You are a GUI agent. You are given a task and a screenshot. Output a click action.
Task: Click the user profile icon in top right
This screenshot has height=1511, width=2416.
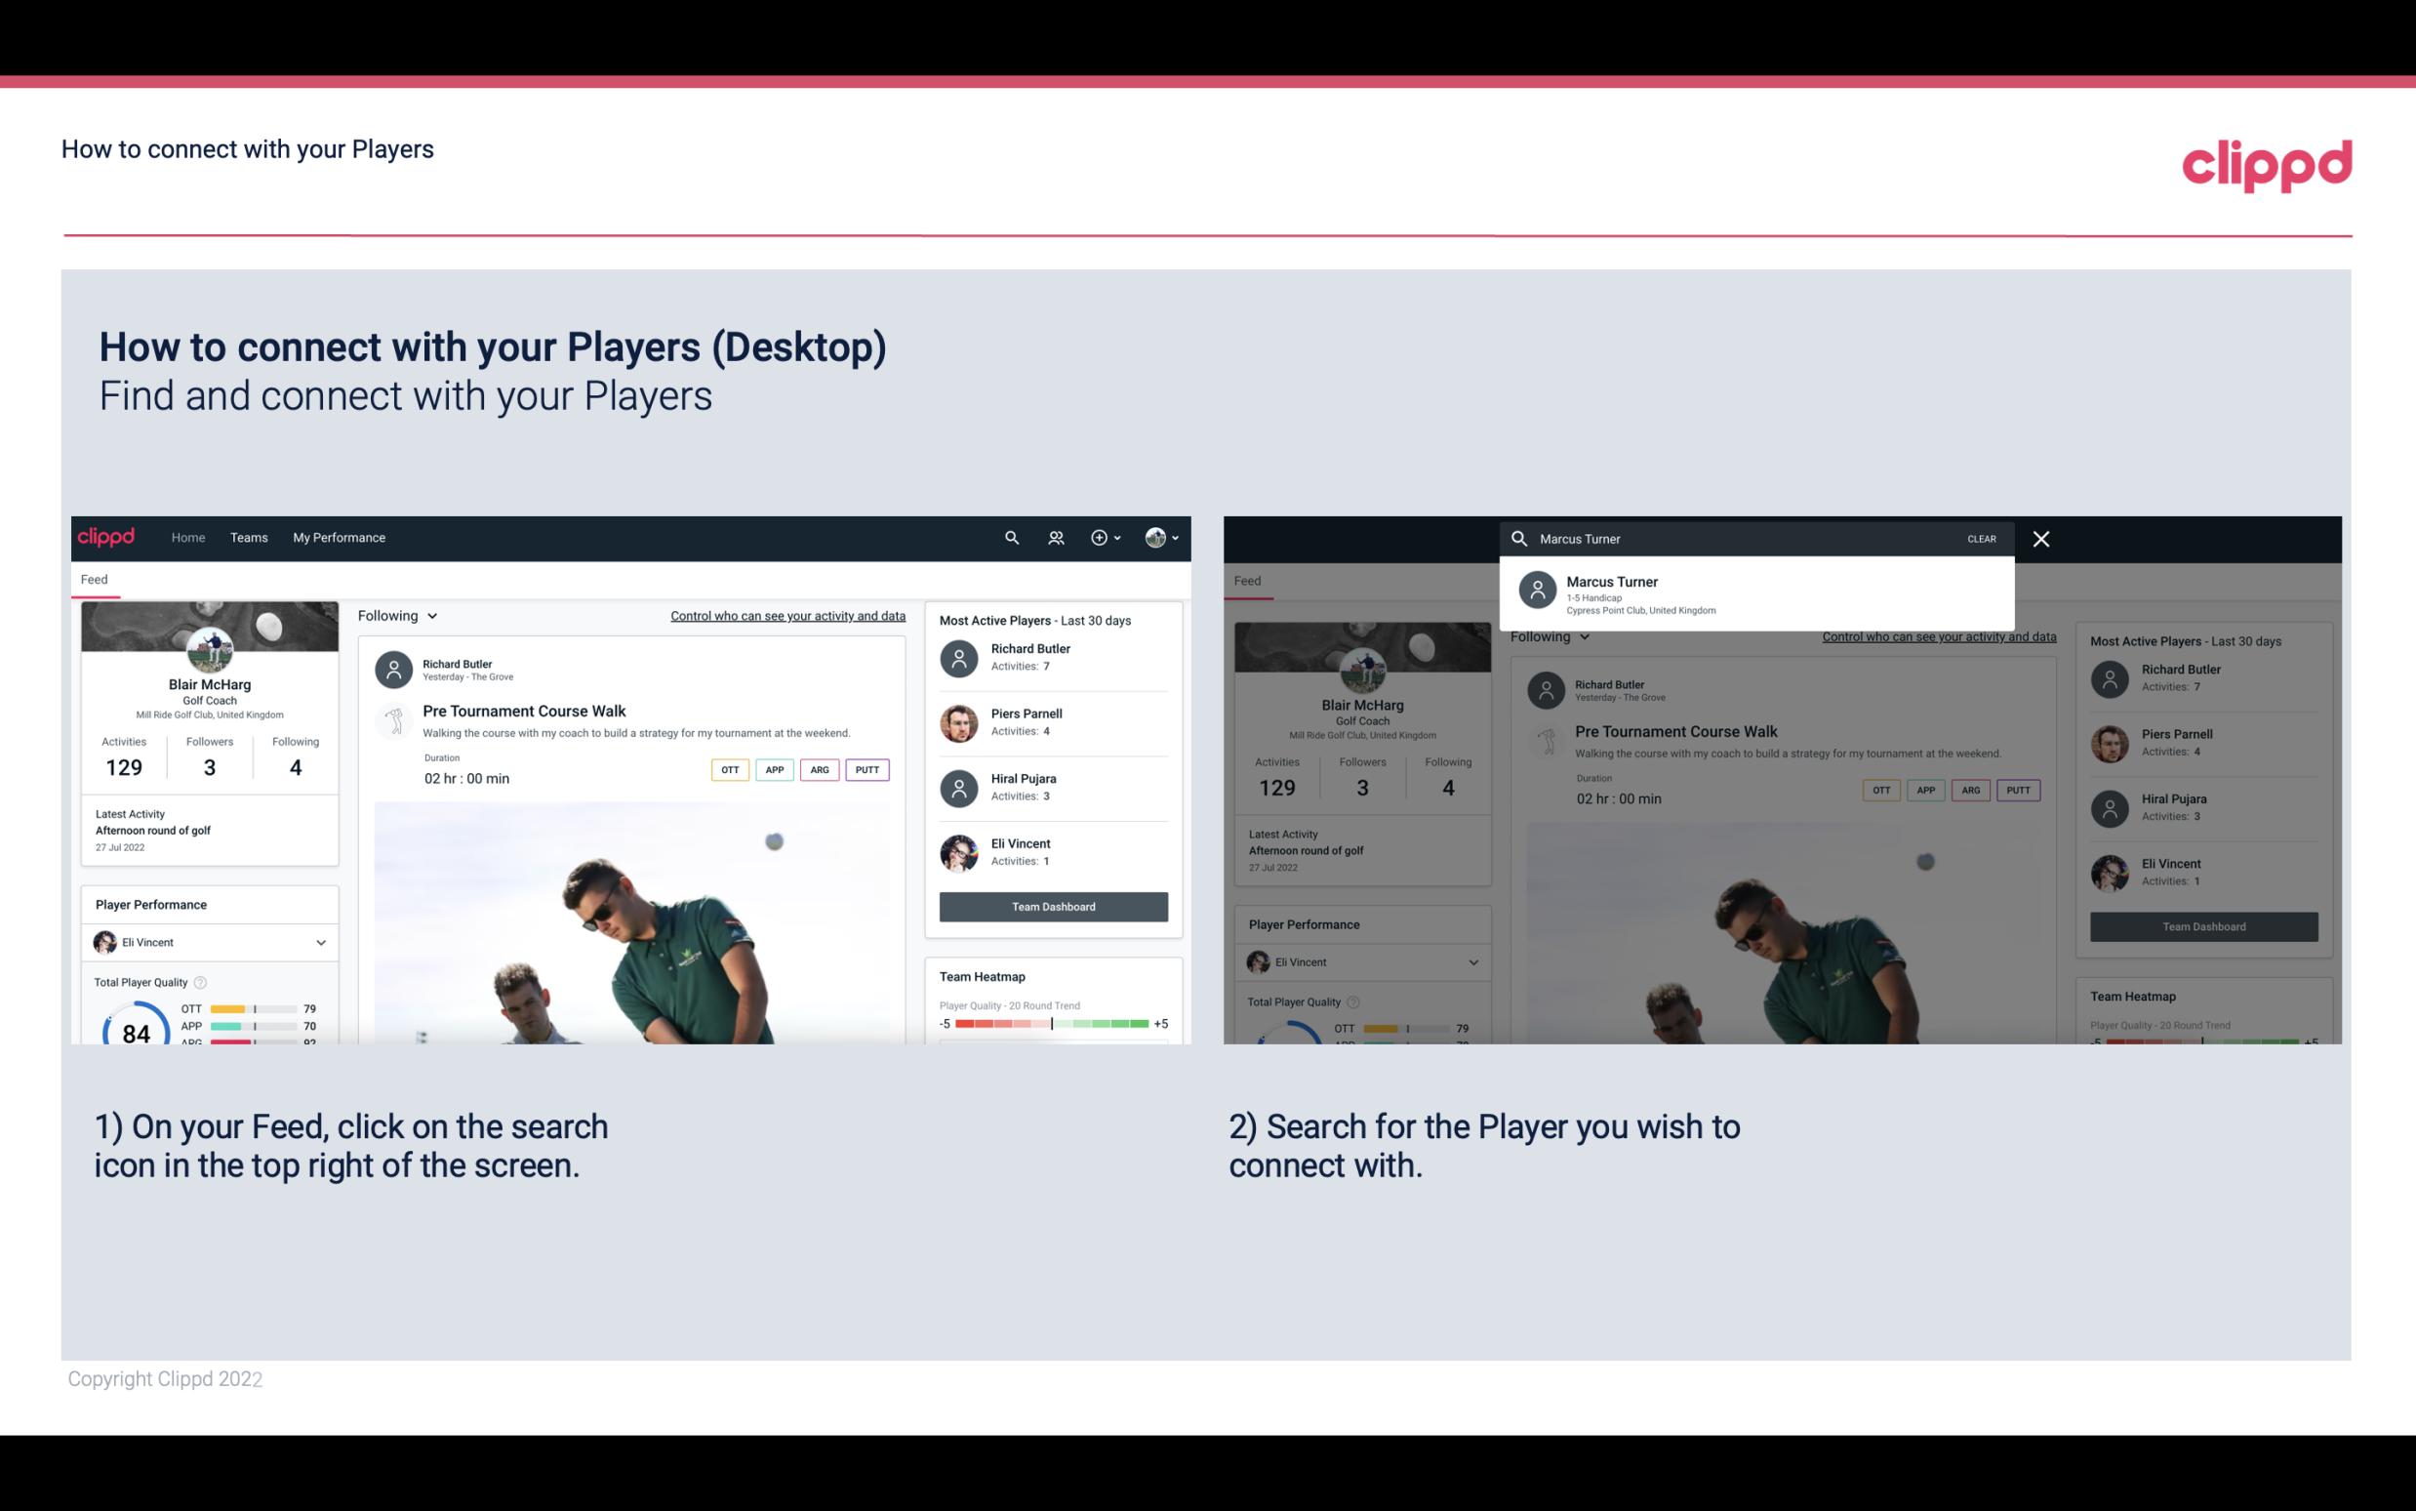click(1155, 538)
